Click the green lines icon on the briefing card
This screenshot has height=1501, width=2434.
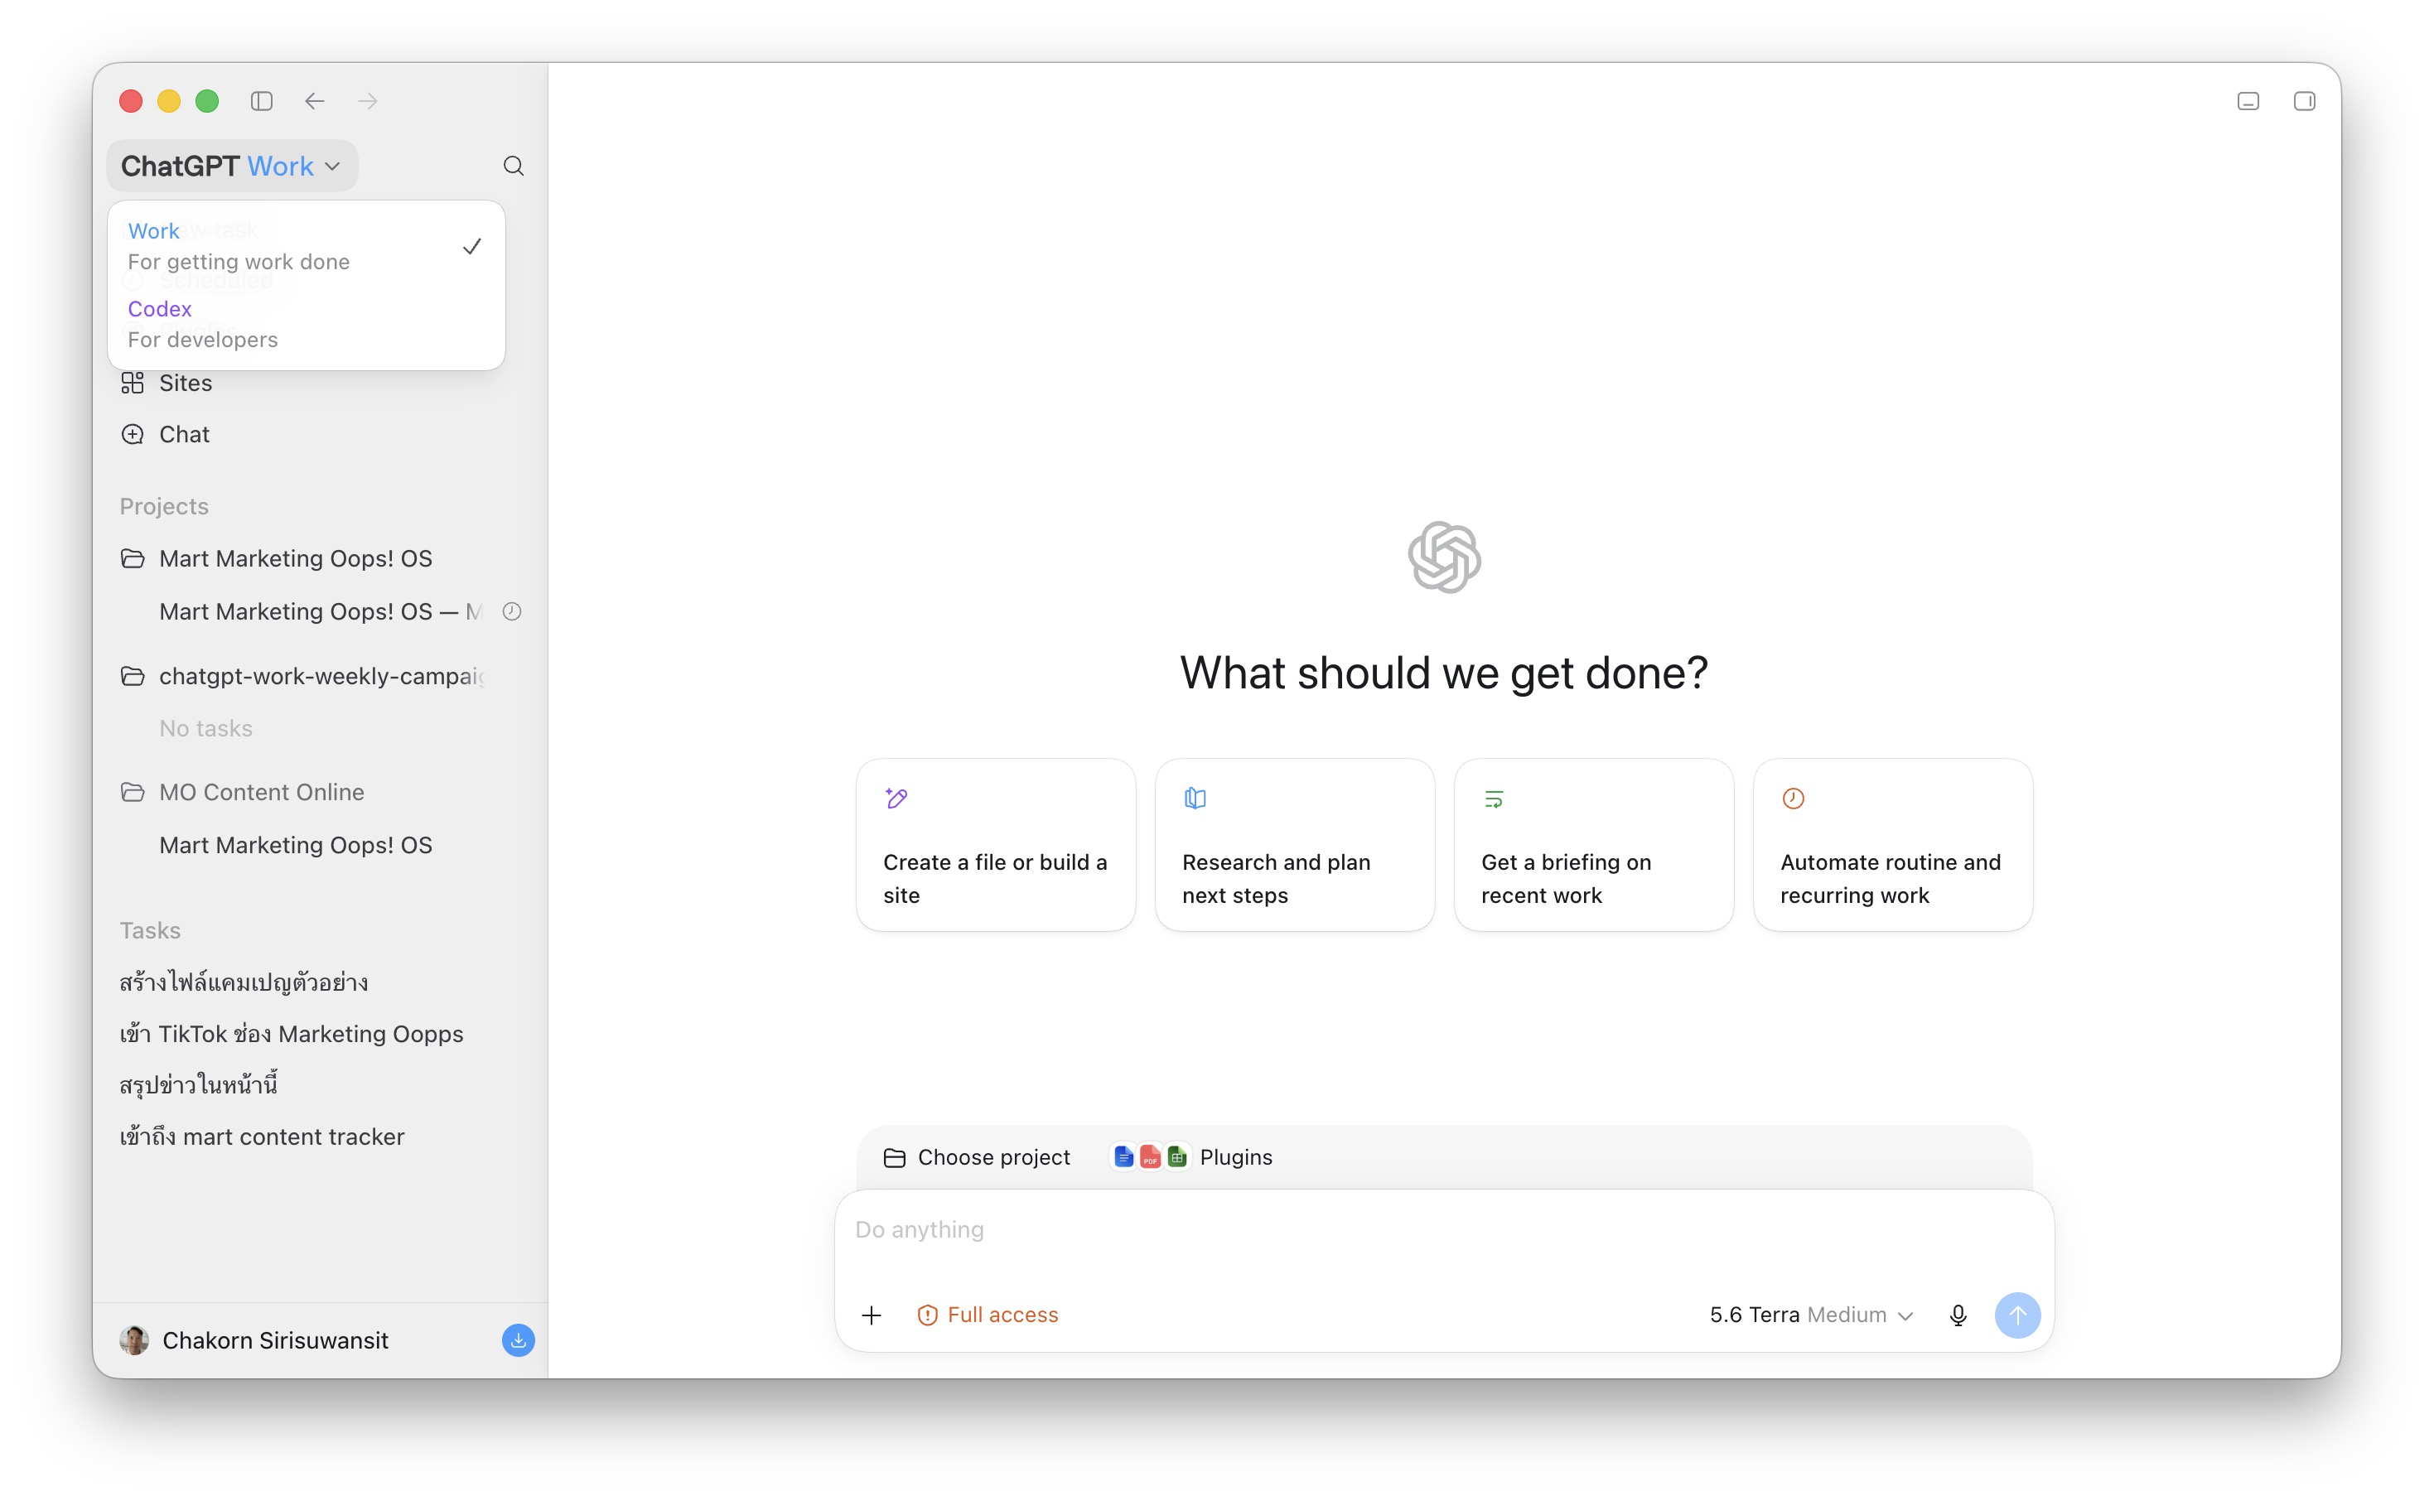[1494, 799]
